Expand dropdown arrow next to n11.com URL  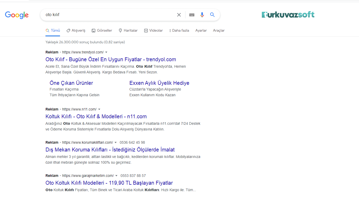pyautogui.click(x=99, y=109)
